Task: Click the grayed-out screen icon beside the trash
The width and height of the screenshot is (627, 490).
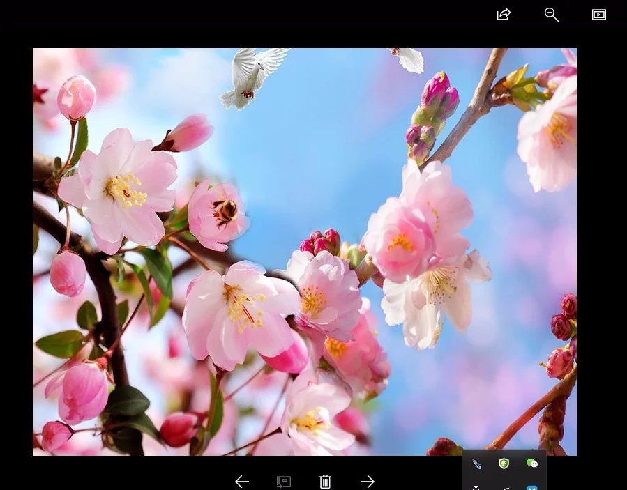Action: pos(284,482)
